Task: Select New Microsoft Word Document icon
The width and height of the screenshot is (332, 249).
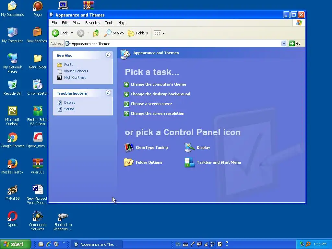Action: coord(38,195)
